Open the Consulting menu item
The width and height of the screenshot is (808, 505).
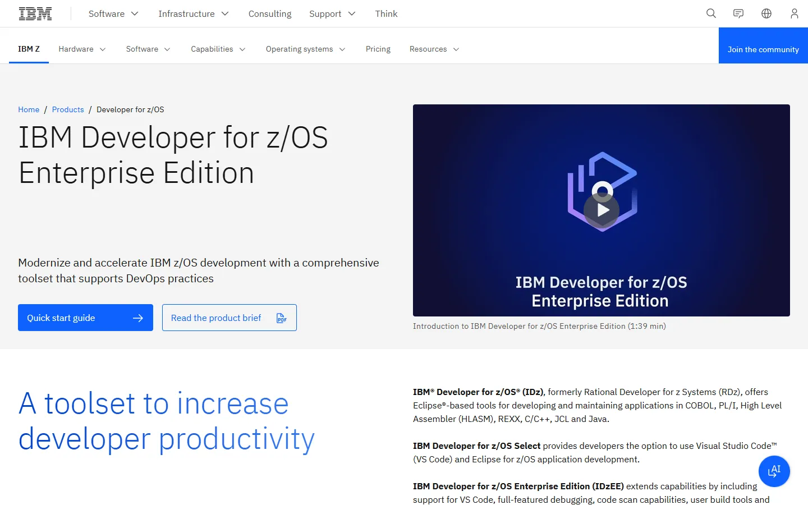(270, 13)
